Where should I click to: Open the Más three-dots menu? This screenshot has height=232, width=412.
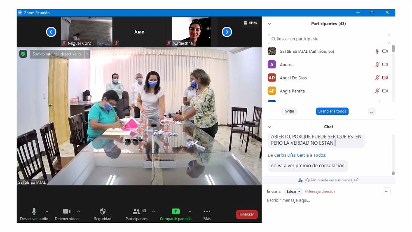pos(207,211)
